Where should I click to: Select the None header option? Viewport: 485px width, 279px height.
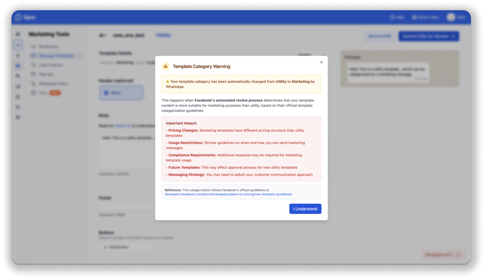(121, 93)
